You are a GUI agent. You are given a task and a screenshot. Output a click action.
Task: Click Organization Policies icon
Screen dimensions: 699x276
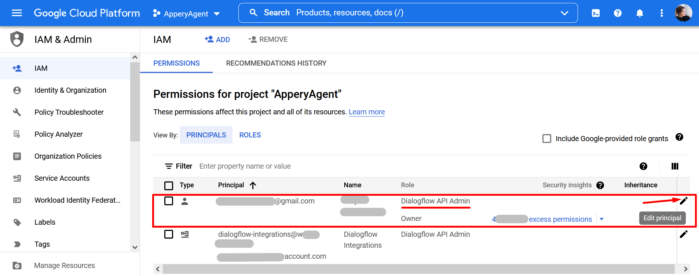[17, 156]
